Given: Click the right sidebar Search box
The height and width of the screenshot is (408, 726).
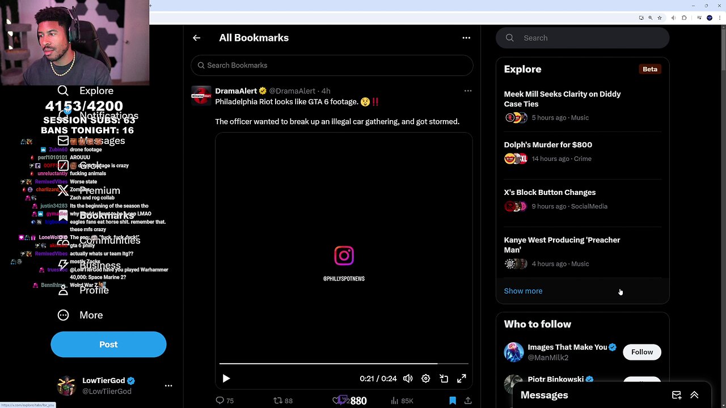Looking at the screenshot, I should (583, 38).
